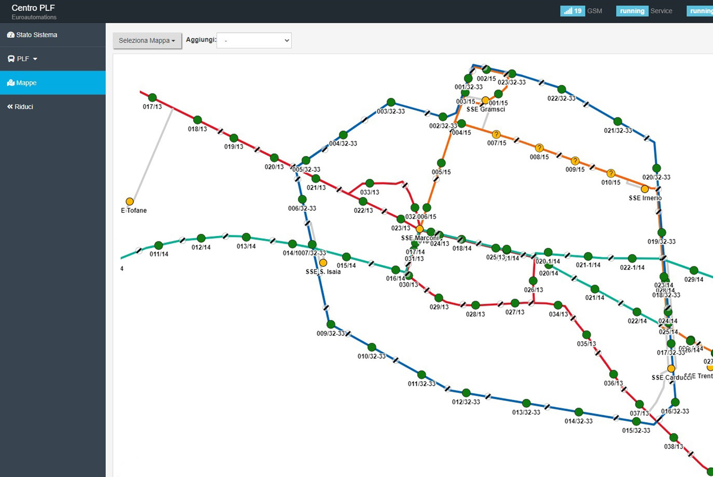Click the yellow E.Tofane station marker

[x=129, y=202]
